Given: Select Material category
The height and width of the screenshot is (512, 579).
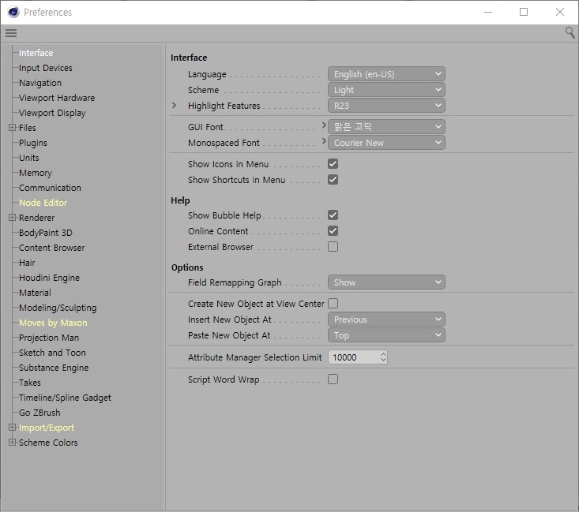Looking at the screenshot, I should (35, 293).
